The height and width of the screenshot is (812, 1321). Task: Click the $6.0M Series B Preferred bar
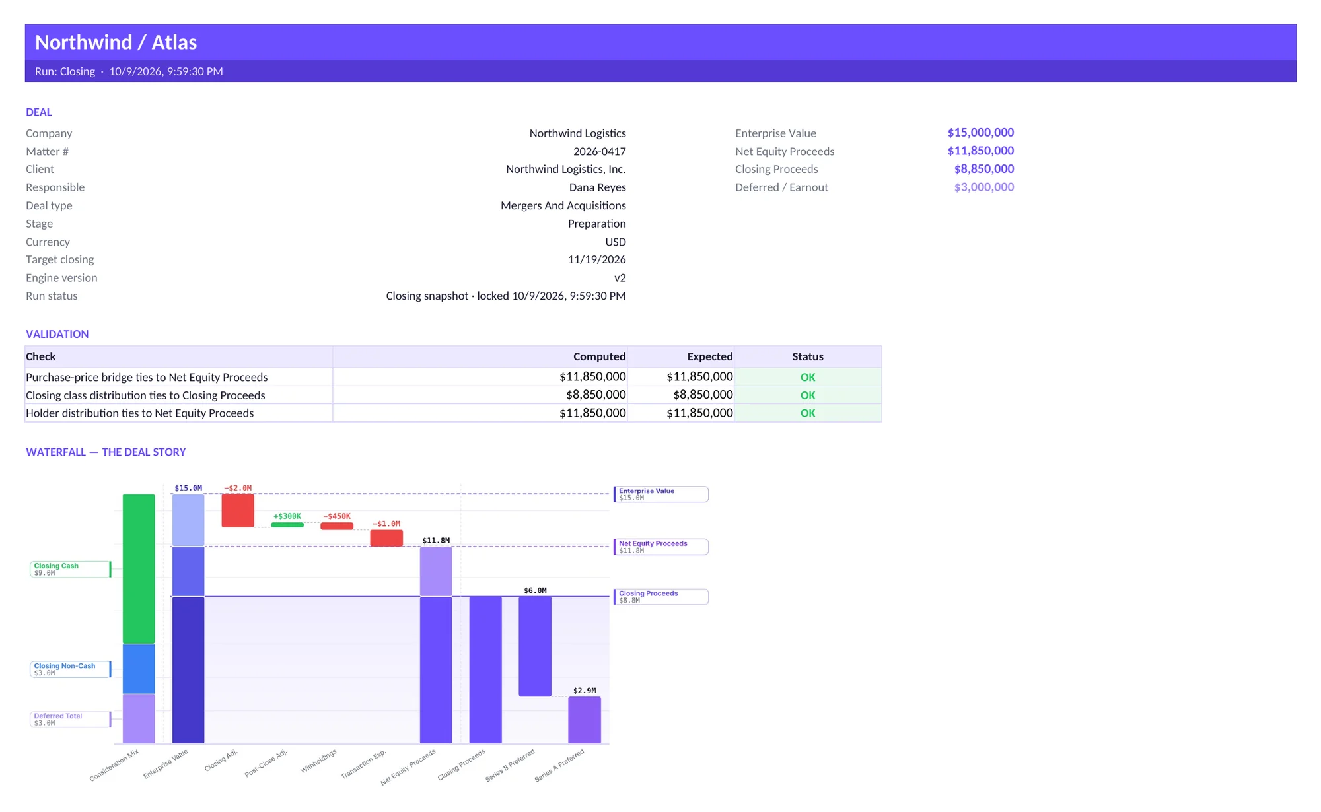coord(535,646)
